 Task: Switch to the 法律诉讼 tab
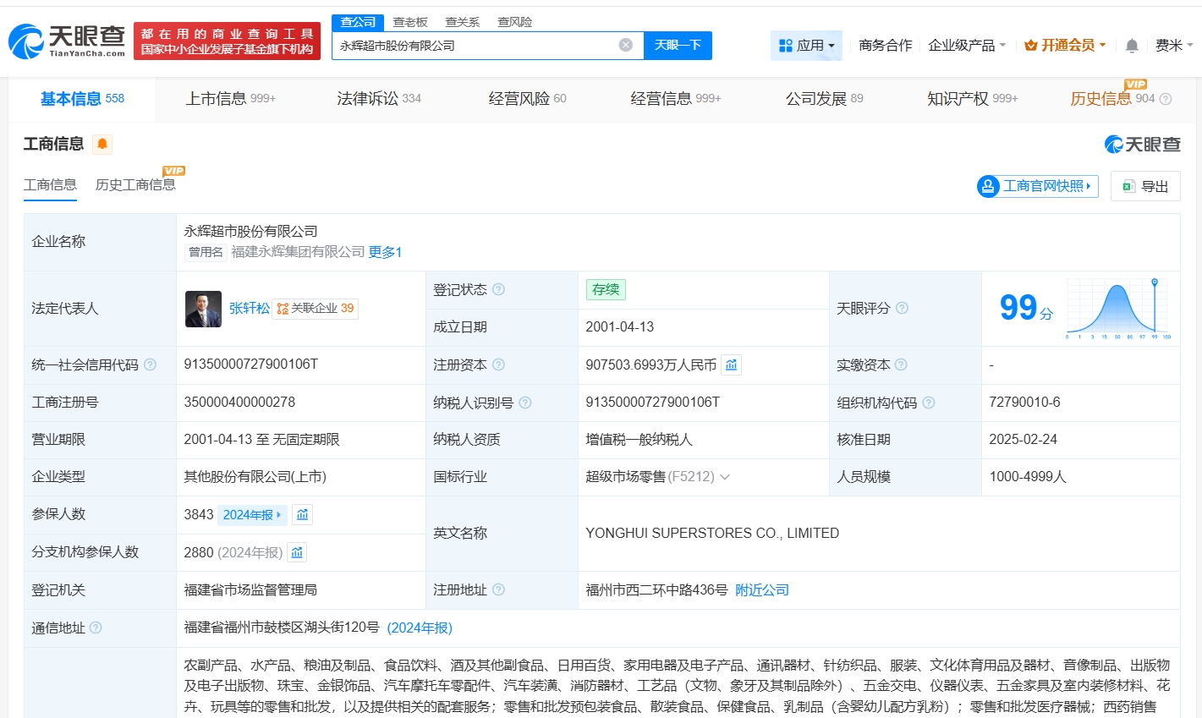378,99
